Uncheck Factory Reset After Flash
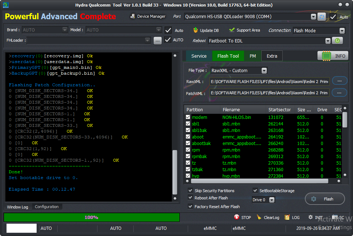The image size is (353, 236). (x=190, y=207)
